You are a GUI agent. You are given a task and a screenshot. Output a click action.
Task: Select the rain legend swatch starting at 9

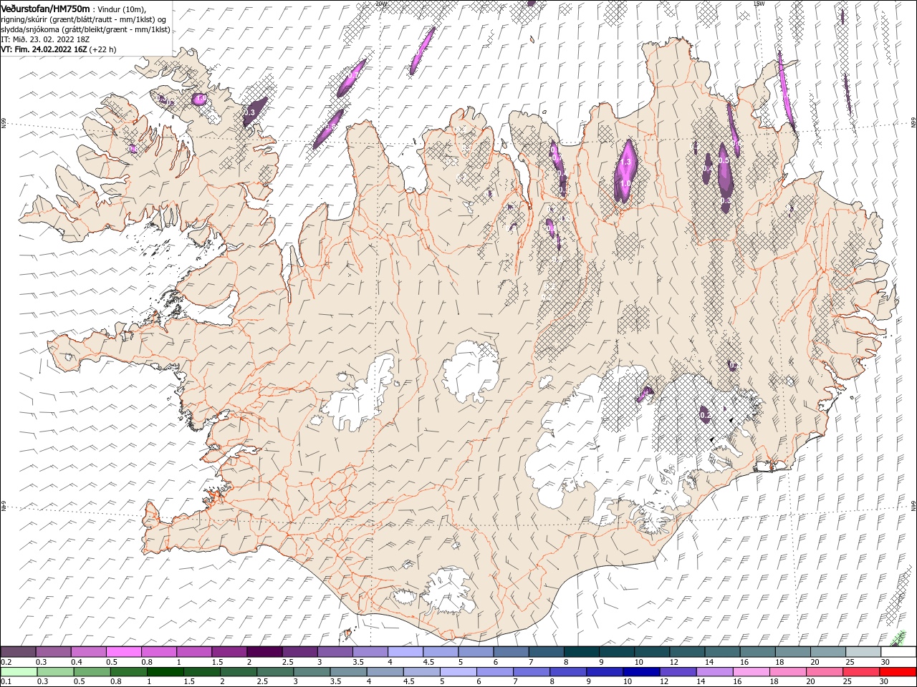[x=605, y=672]
